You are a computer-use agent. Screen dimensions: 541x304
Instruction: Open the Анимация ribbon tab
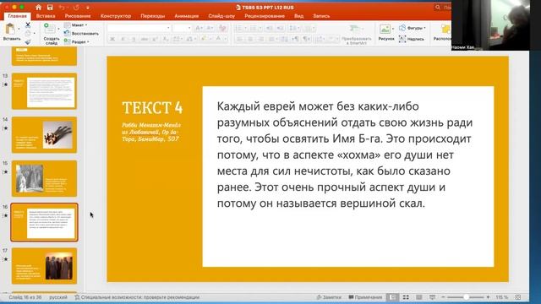186,16
